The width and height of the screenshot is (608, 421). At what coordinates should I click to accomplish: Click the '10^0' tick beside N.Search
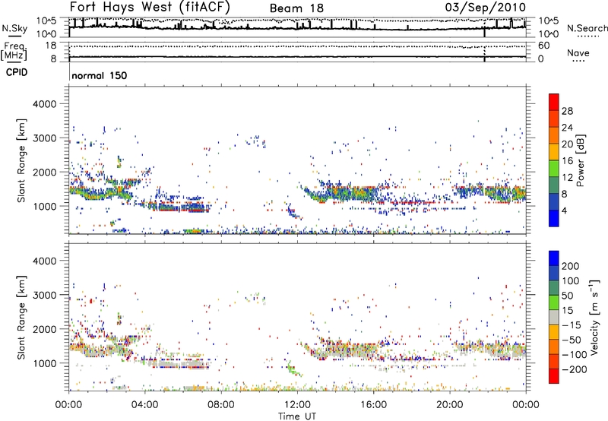[548, 34]
